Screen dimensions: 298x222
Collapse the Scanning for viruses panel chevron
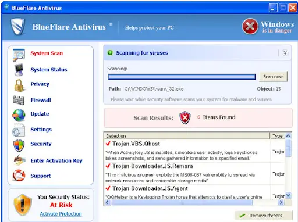coord(285,53)
